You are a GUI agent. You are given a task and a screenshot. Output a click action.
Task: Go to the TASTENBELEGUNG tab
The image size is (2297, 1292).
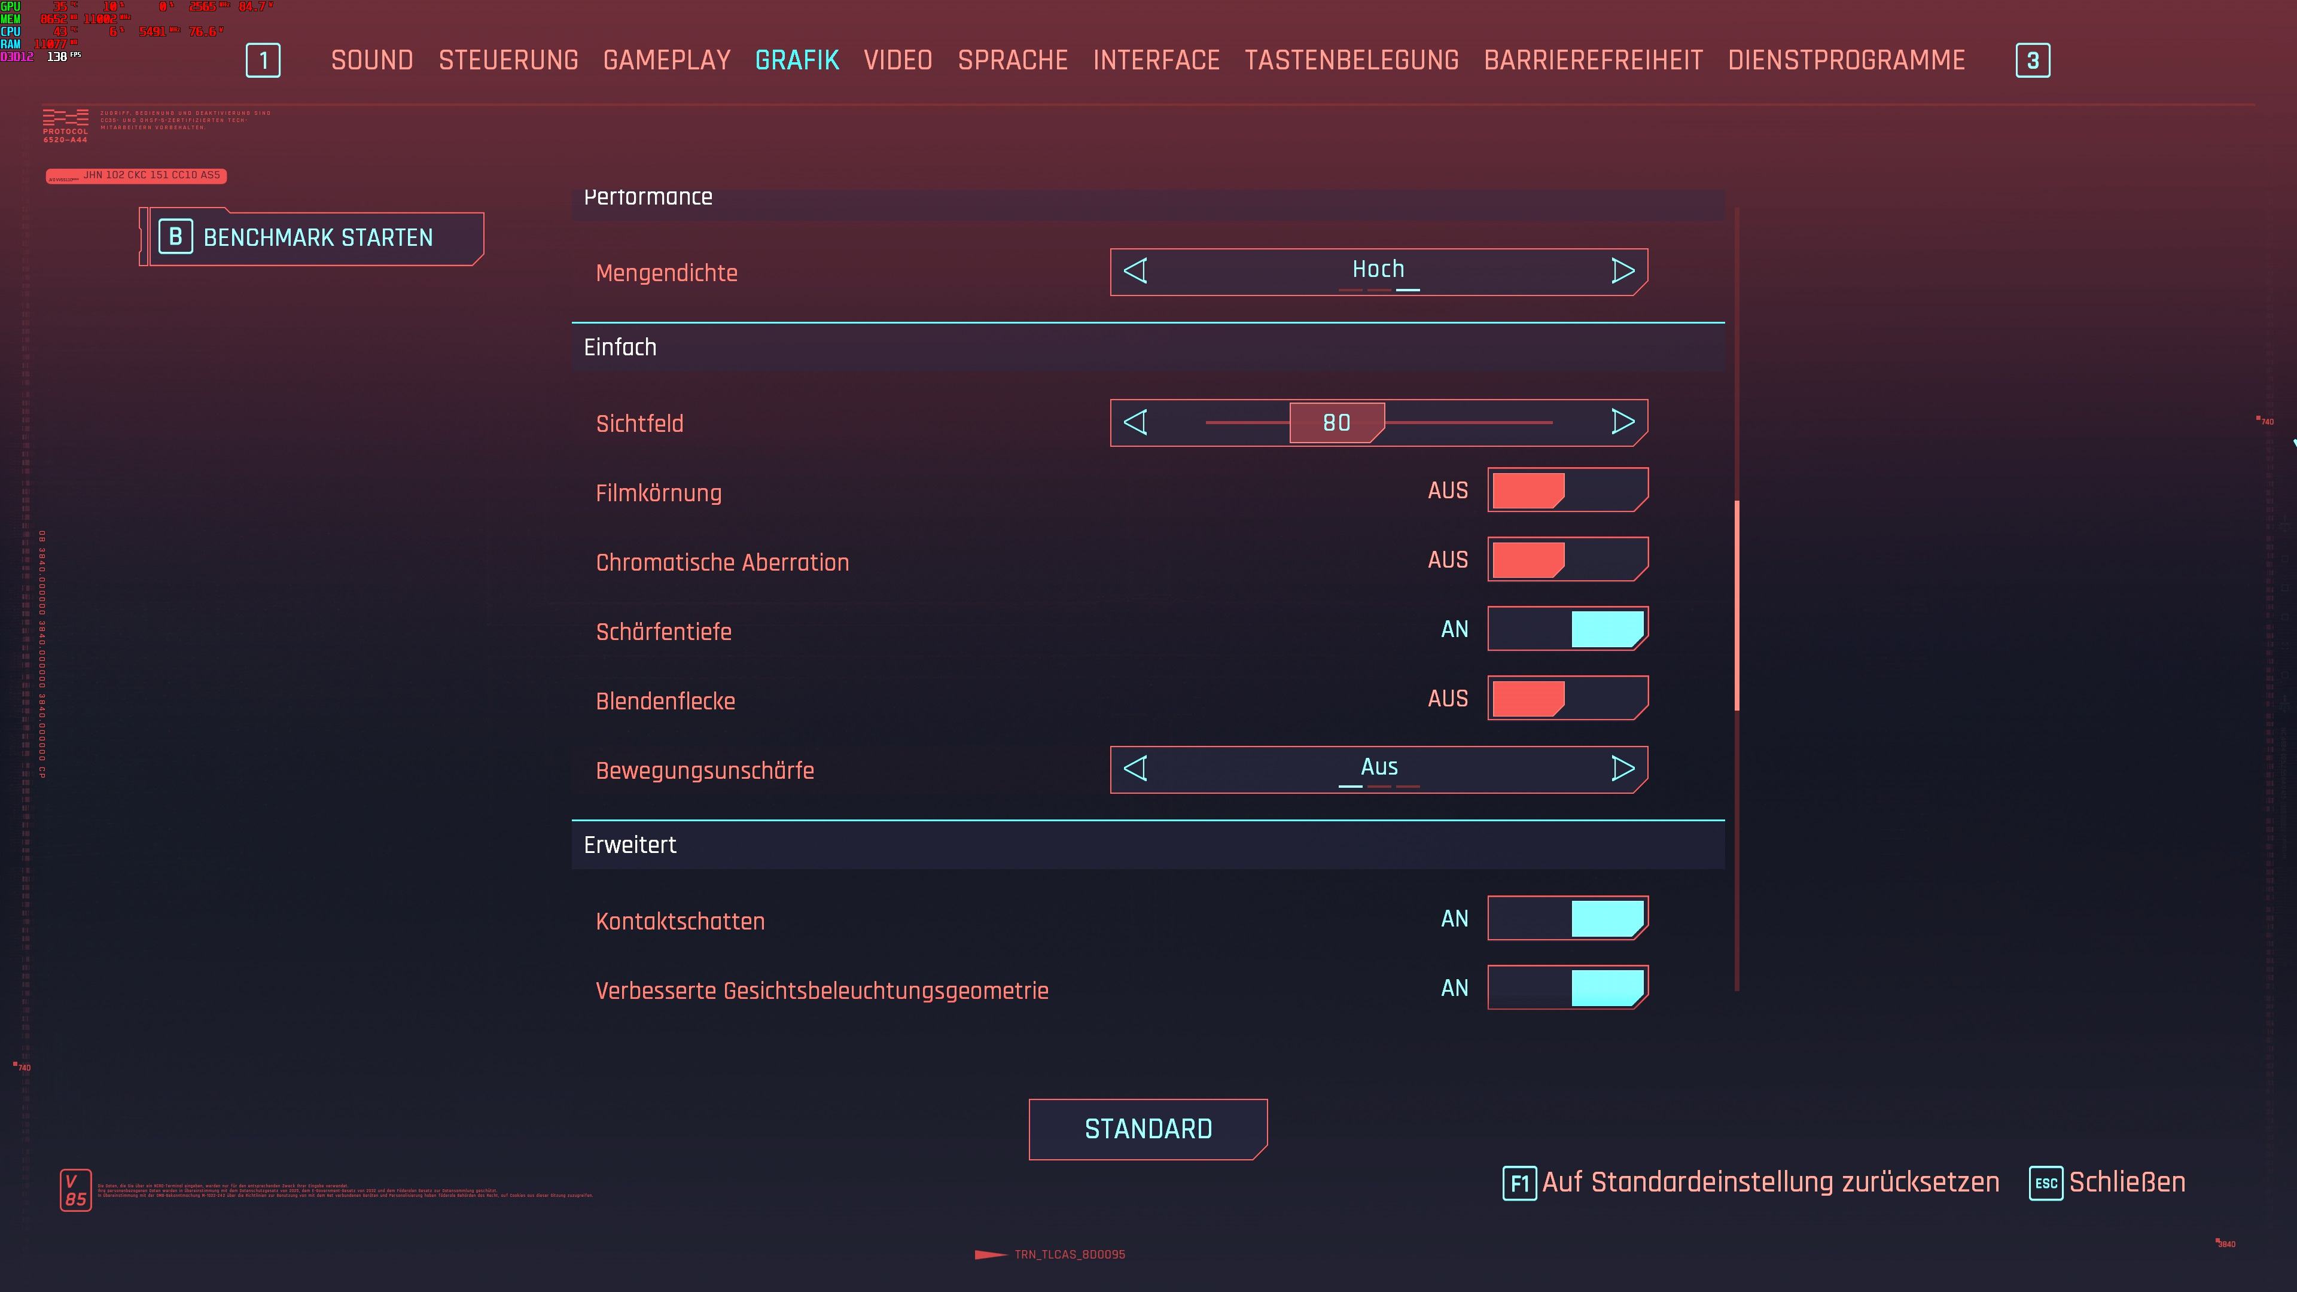point(1352,60)
